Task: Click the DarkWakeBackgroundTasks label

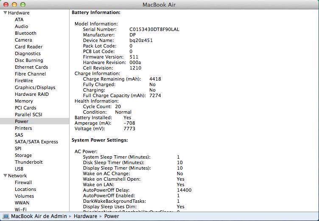Action: [x=115, y=201]
